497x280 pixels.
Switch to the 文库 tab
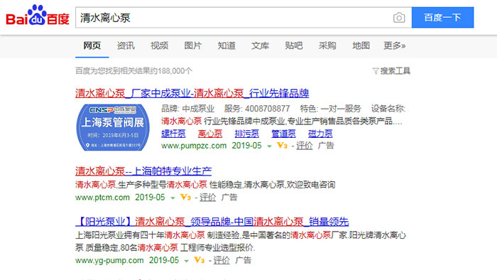pos(261,45)
